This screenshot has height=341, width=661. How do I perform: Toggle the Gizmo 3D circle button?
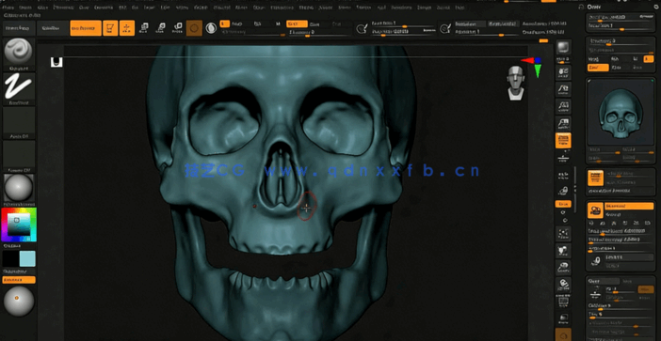[194, 28]
